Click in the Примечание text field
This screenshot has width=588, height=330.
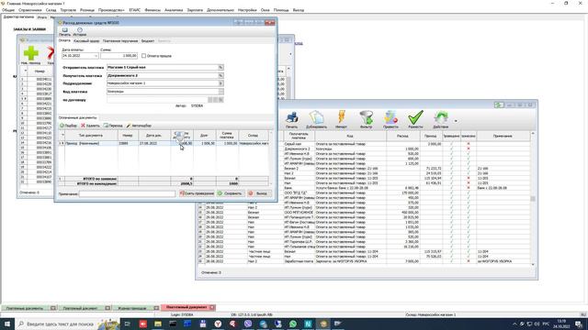pos(127,193)
